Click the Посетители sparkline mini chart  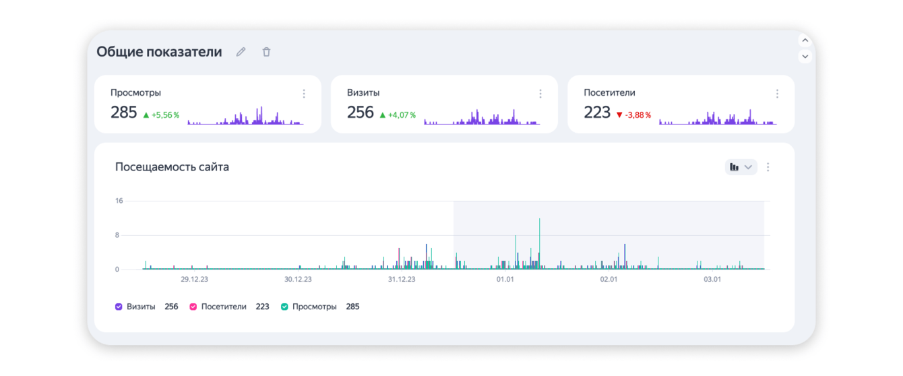pyautogui.click(x=718, y=117)
